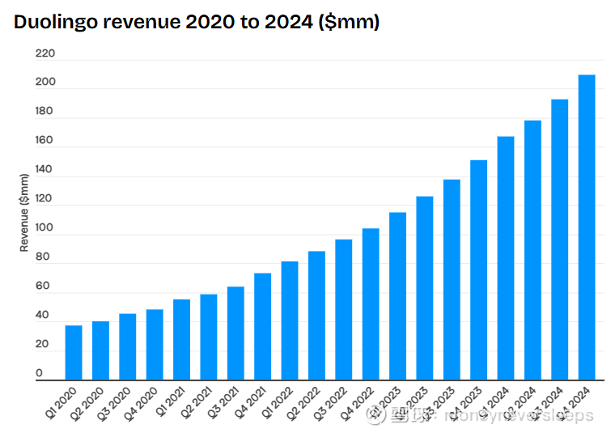Click the 'Q4 2021' x-axis label
The image size is (611, 433).
click(x=250, y=402)
